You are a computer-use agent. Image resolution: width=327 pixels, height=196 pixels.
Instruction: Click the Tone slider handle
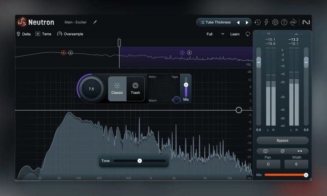click(139, 161)
